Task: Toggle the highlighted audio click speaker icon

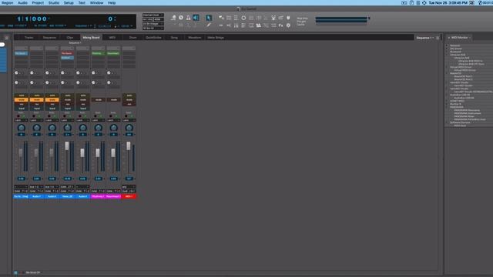Action: [196, 18]
